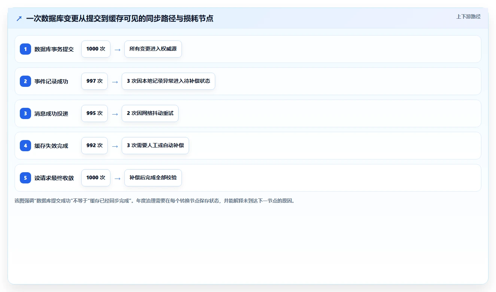Screen dimensions: 496x292
Task: Click the 1000 次 chip in 读请求最终收敛 row
Action: pyautogui.click(x=96, y=178)
